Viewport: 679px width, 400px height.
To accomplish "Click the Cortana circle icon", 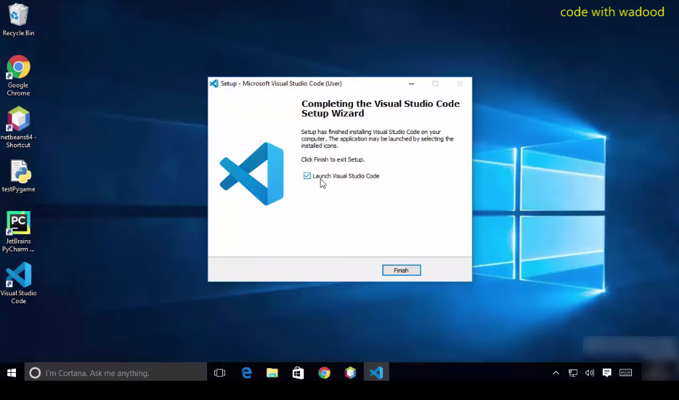I will [x=35, y=373].
